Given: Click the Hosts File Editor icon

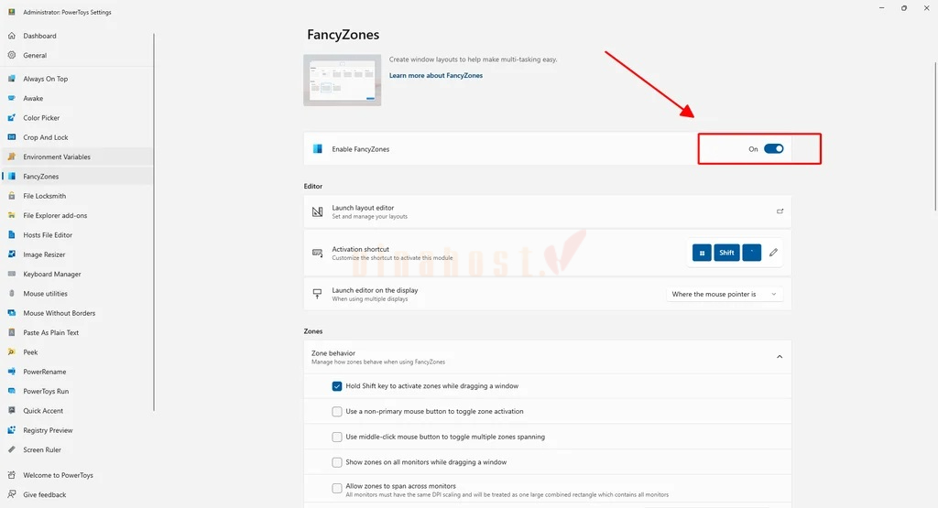Looking at the screenshot, I should [x=11, y=235].
